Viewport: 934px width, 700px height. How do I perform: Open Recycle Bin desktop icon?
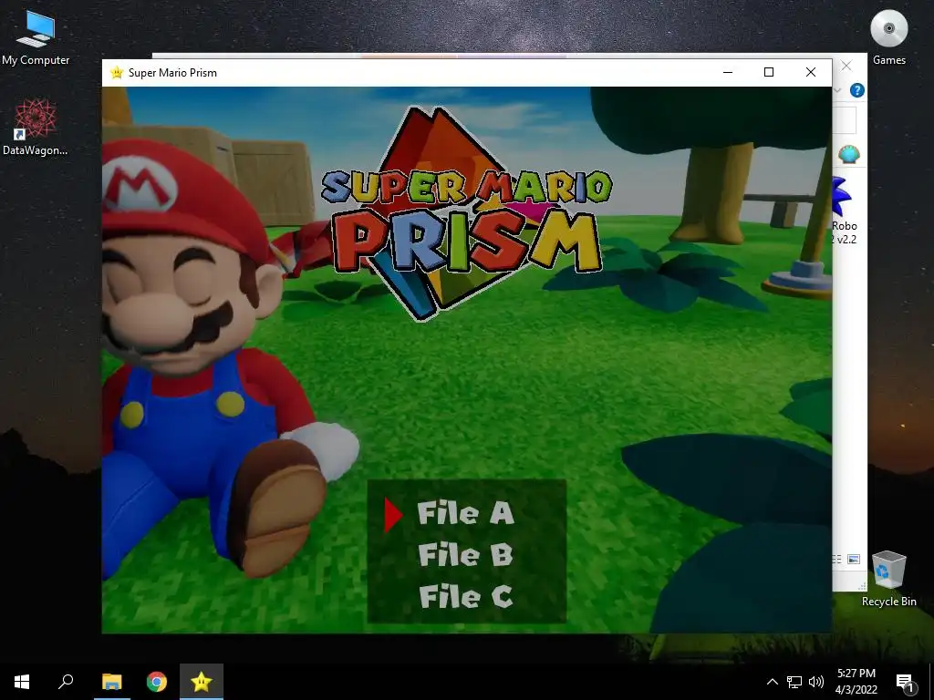tap(888, 579)
